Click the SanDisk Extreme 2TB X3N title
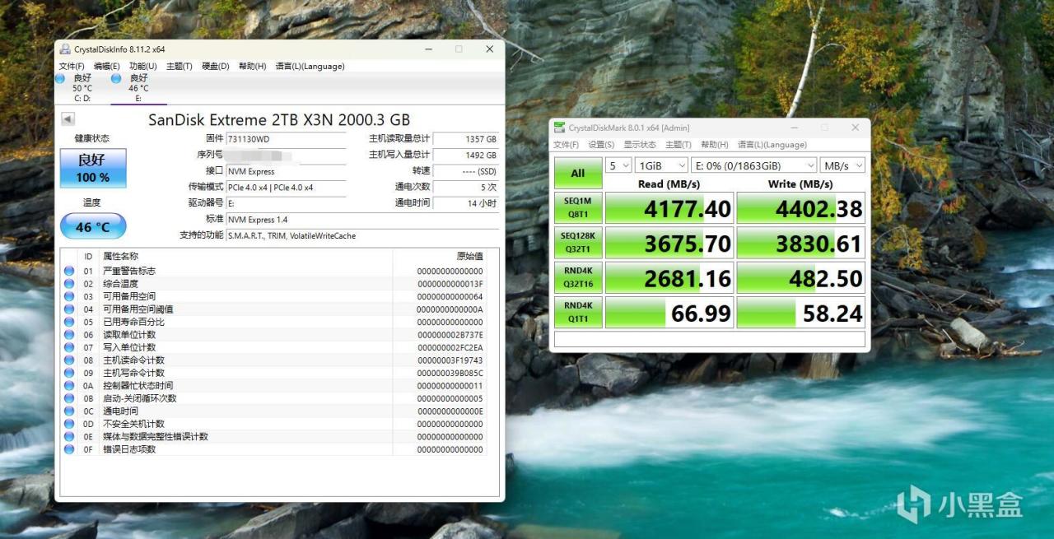 click(x=279, y=120)
